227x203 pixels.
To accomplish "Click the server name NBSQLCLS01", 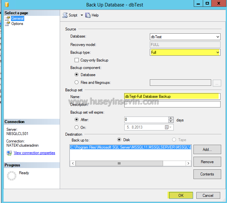I will pyautogui.click(x=17, y=134).
